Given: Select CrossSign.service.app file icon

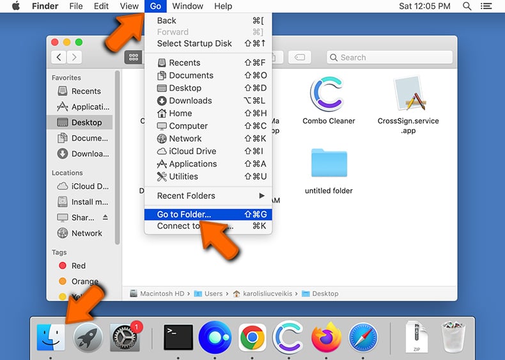Looking at the screenshot, I should (x=408, y=94).
